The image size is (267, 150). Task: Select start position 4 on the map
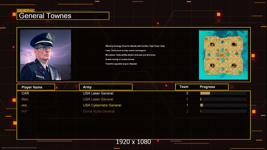(x=212, y=44)
